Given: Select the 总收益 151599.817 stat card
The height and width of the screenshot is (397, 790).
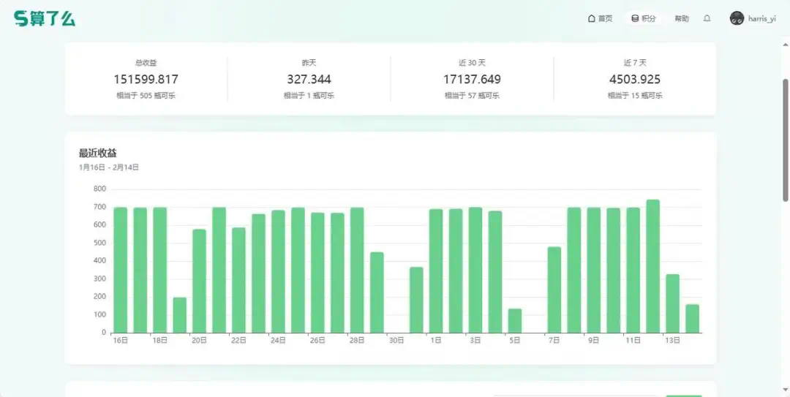Looking at the screenshot, I should tap(146, 79).
